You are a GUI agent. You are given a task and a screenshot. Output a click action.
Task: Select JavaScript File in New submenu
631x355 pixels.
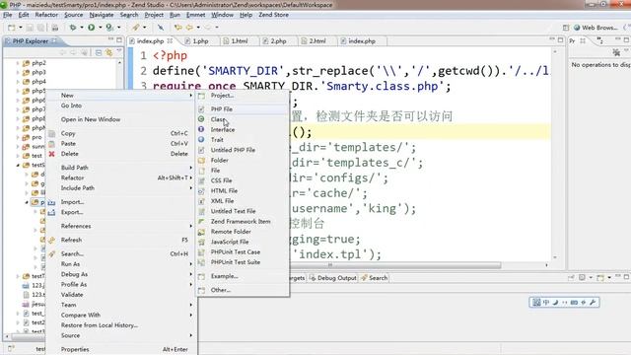243,242
